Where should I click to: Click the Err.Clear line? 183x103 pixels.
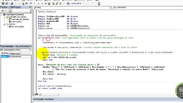click(48, 72)
